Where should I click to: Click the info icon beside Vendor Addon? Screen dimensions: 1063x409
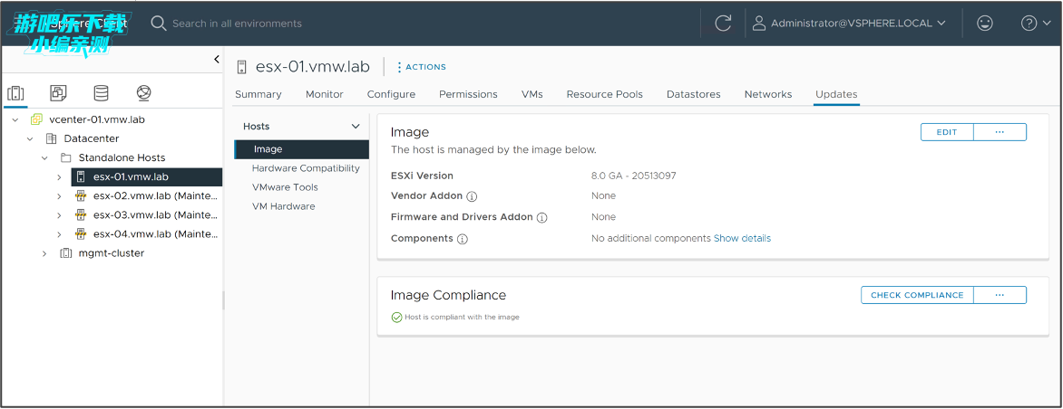tap(472, 196)
